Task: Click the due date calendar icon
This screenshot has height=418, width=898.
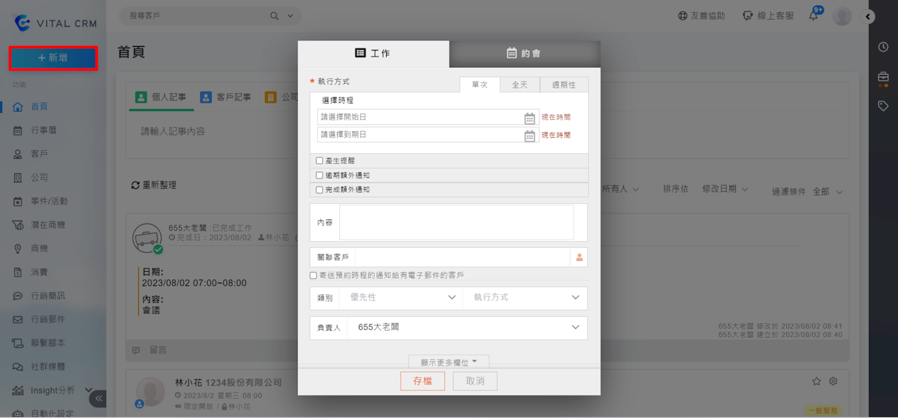Action: click(529, 136)
